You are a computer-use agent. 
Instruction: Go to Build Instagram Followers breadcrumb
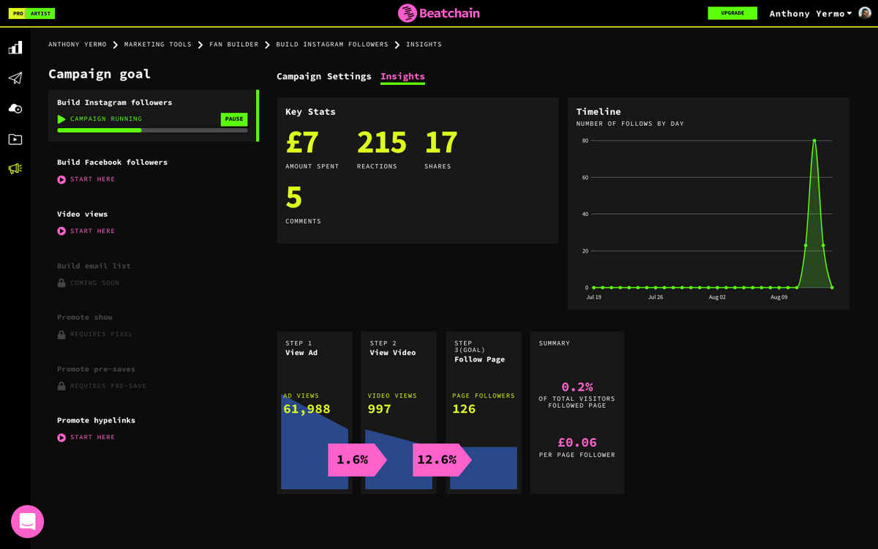click(x=332, y=45)
